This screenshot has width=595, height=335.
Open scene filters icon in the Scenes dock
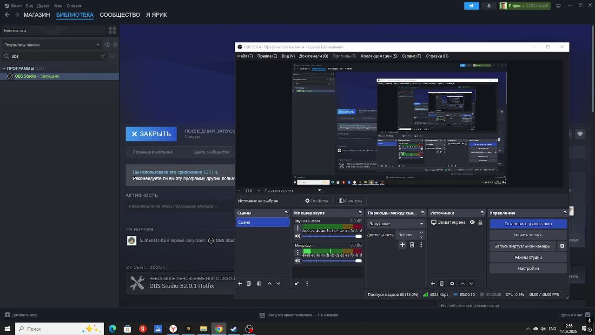(259, 283)
